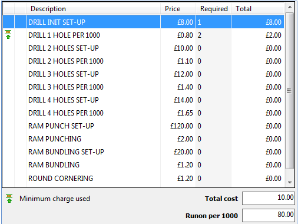Click the vertical scrollbar thumb

click(290, 91)
